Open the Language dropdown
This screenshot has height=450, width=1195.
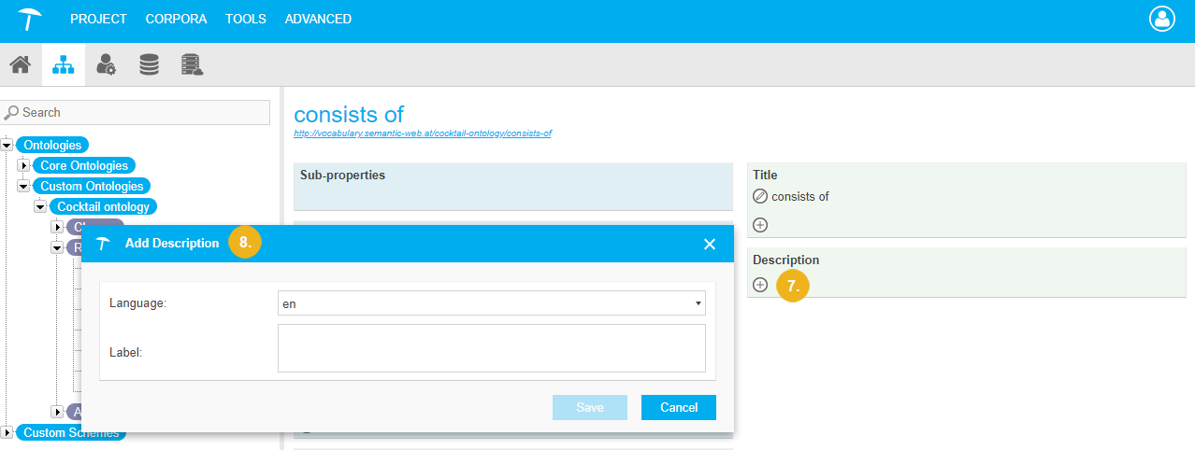point(491,303)
